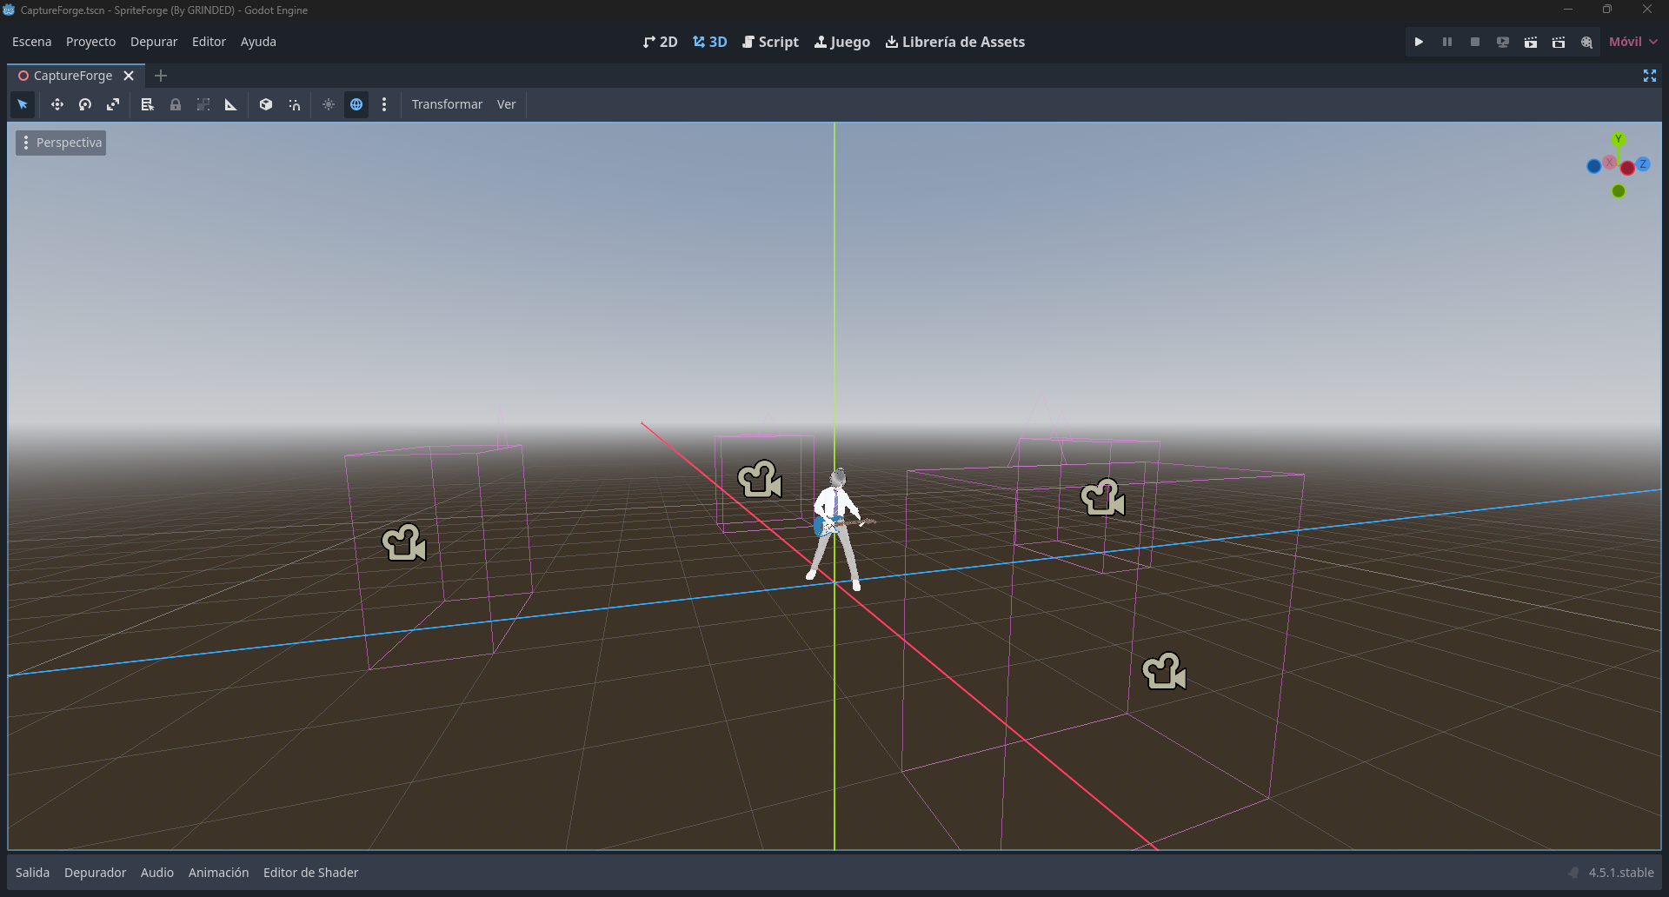This screenshot has width=1669, height=897.
Task: Run the current scene with clapperboard play icon
Action: pos(1531,42)
